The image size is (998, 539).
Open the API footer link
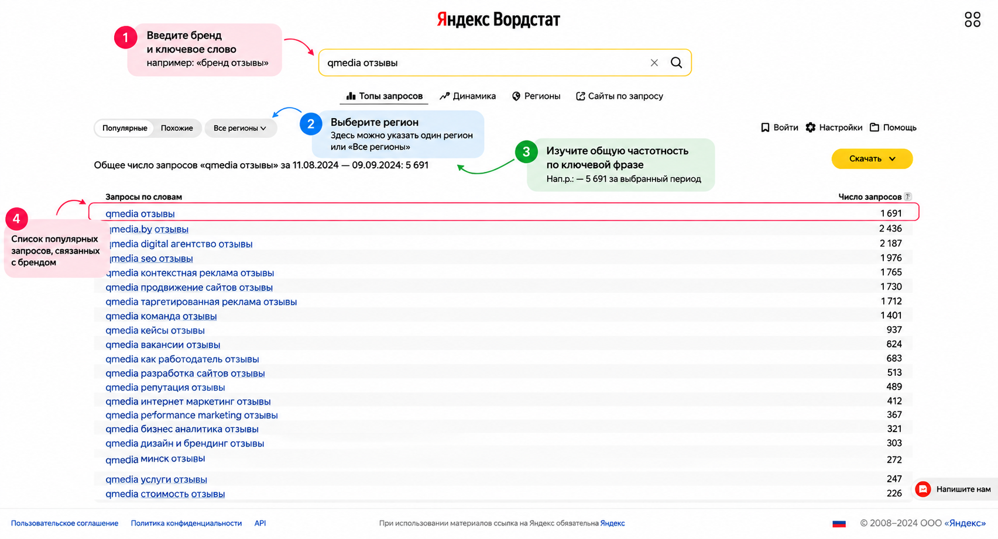click(x=260, y=524)
